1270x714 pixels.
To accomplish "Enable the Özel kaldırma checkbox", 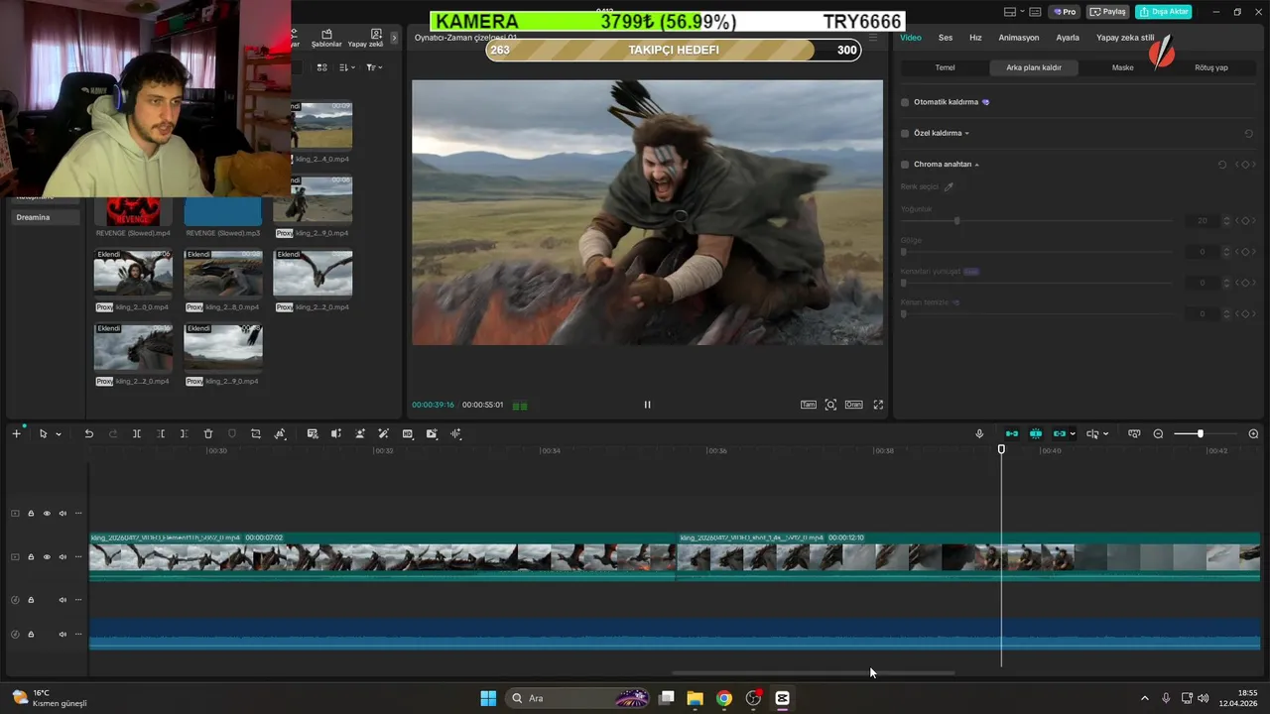I will (x=905, y=133).
